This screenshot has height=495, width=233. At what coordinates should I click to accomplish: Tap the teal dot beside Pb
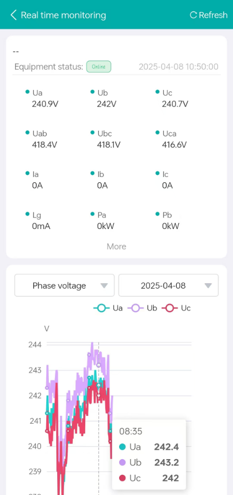tap(158, 214)
